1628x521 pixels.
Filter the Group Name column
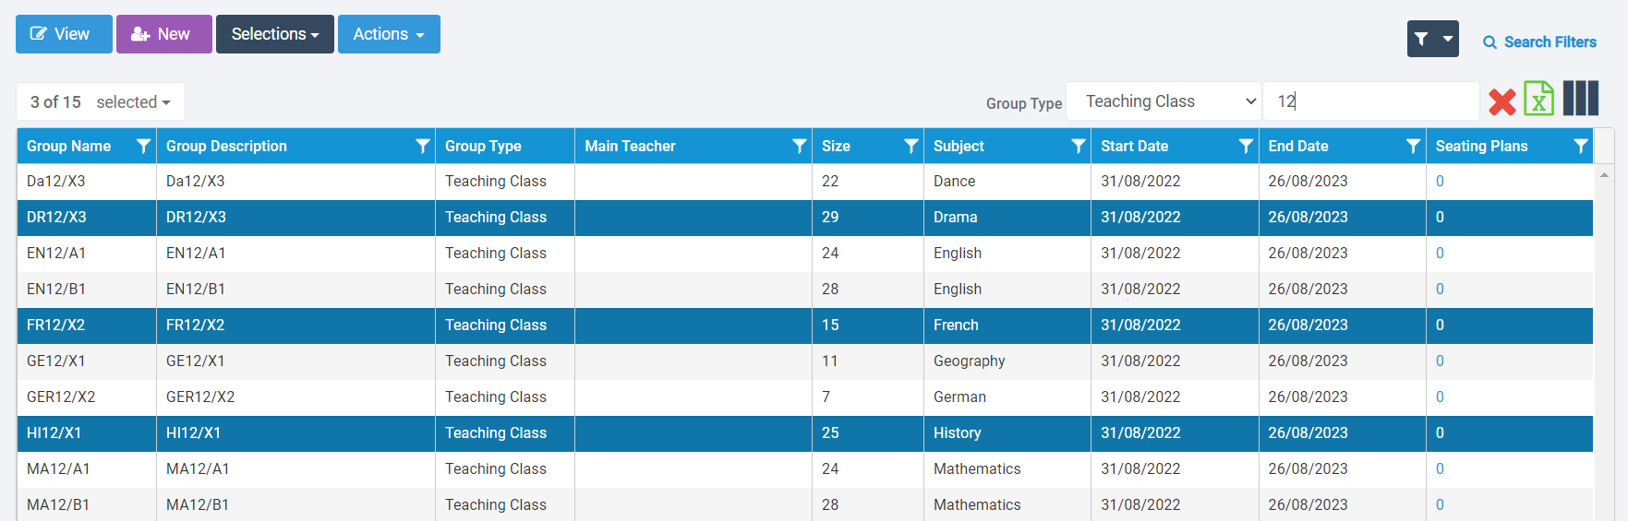pyautogui.click(x=143, y=146)
